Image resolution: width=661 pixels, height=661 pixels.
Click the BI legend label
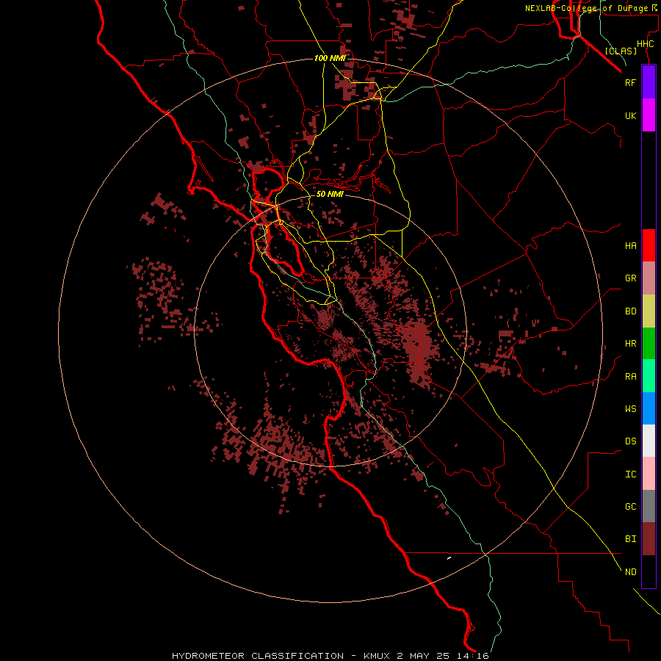(630, 539)
